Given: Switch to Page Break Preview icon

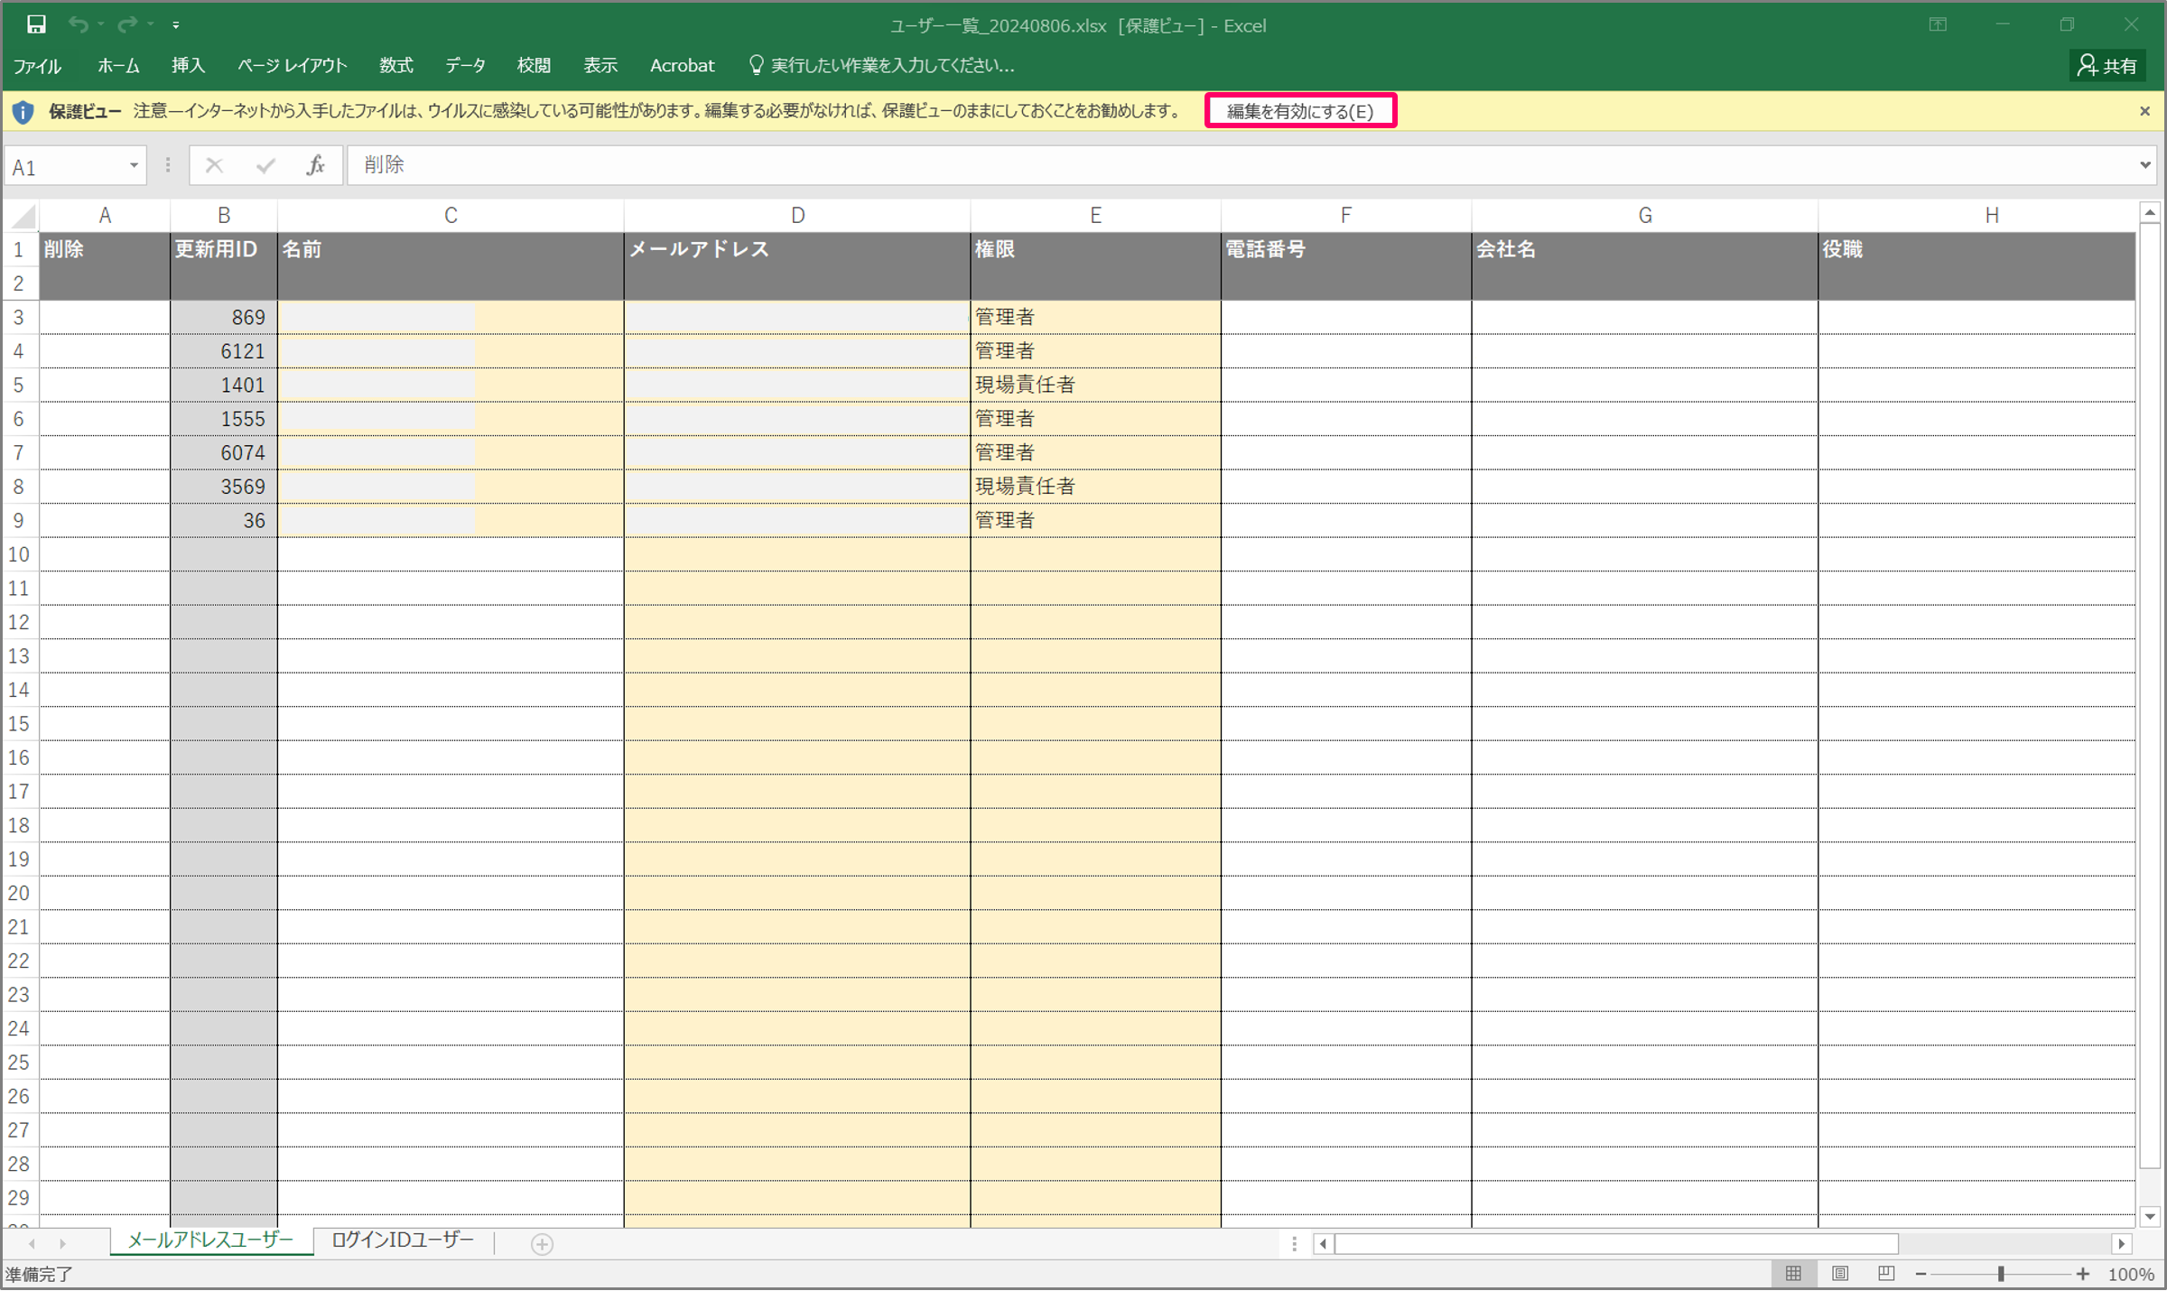Looking at the screenshot, I should click(1885, 1273).
